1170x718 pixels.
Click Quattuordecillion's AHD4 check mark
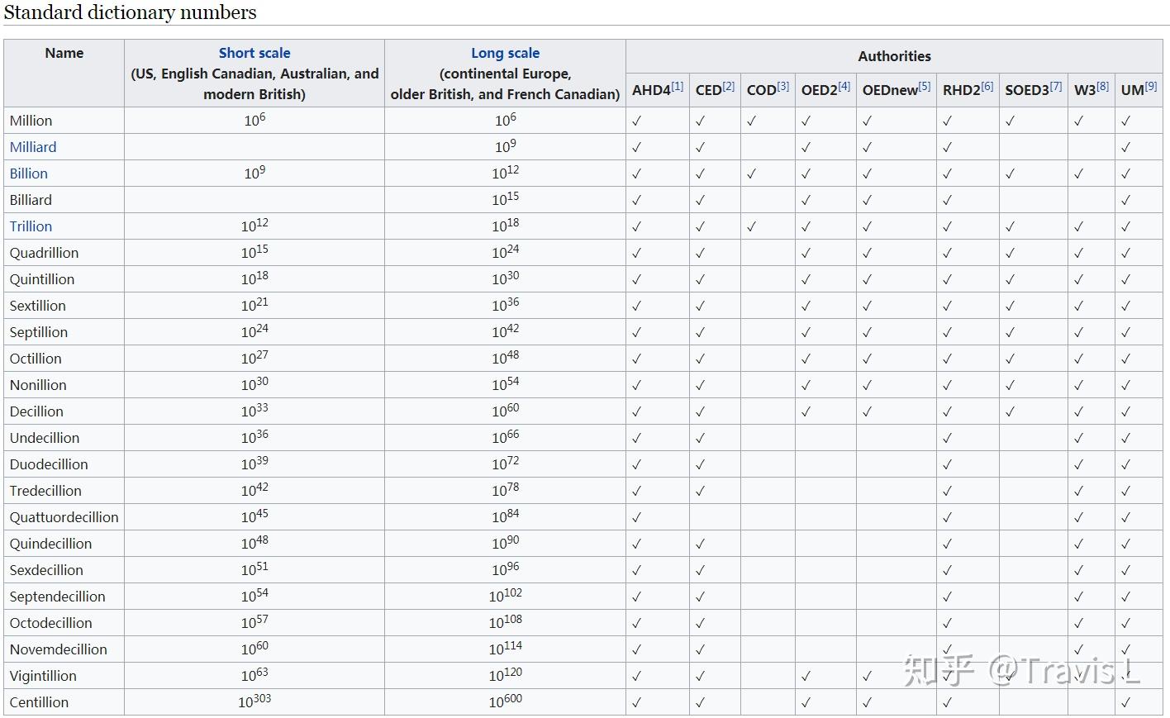[636, 517]
